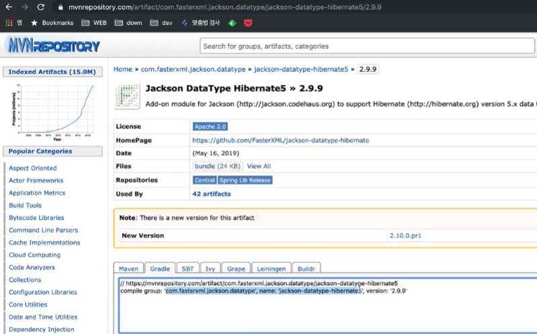Image resolution: width=537 pixels, height=334 pixels.
Task: Open the Buildr tab
Action: click(306, 269)
